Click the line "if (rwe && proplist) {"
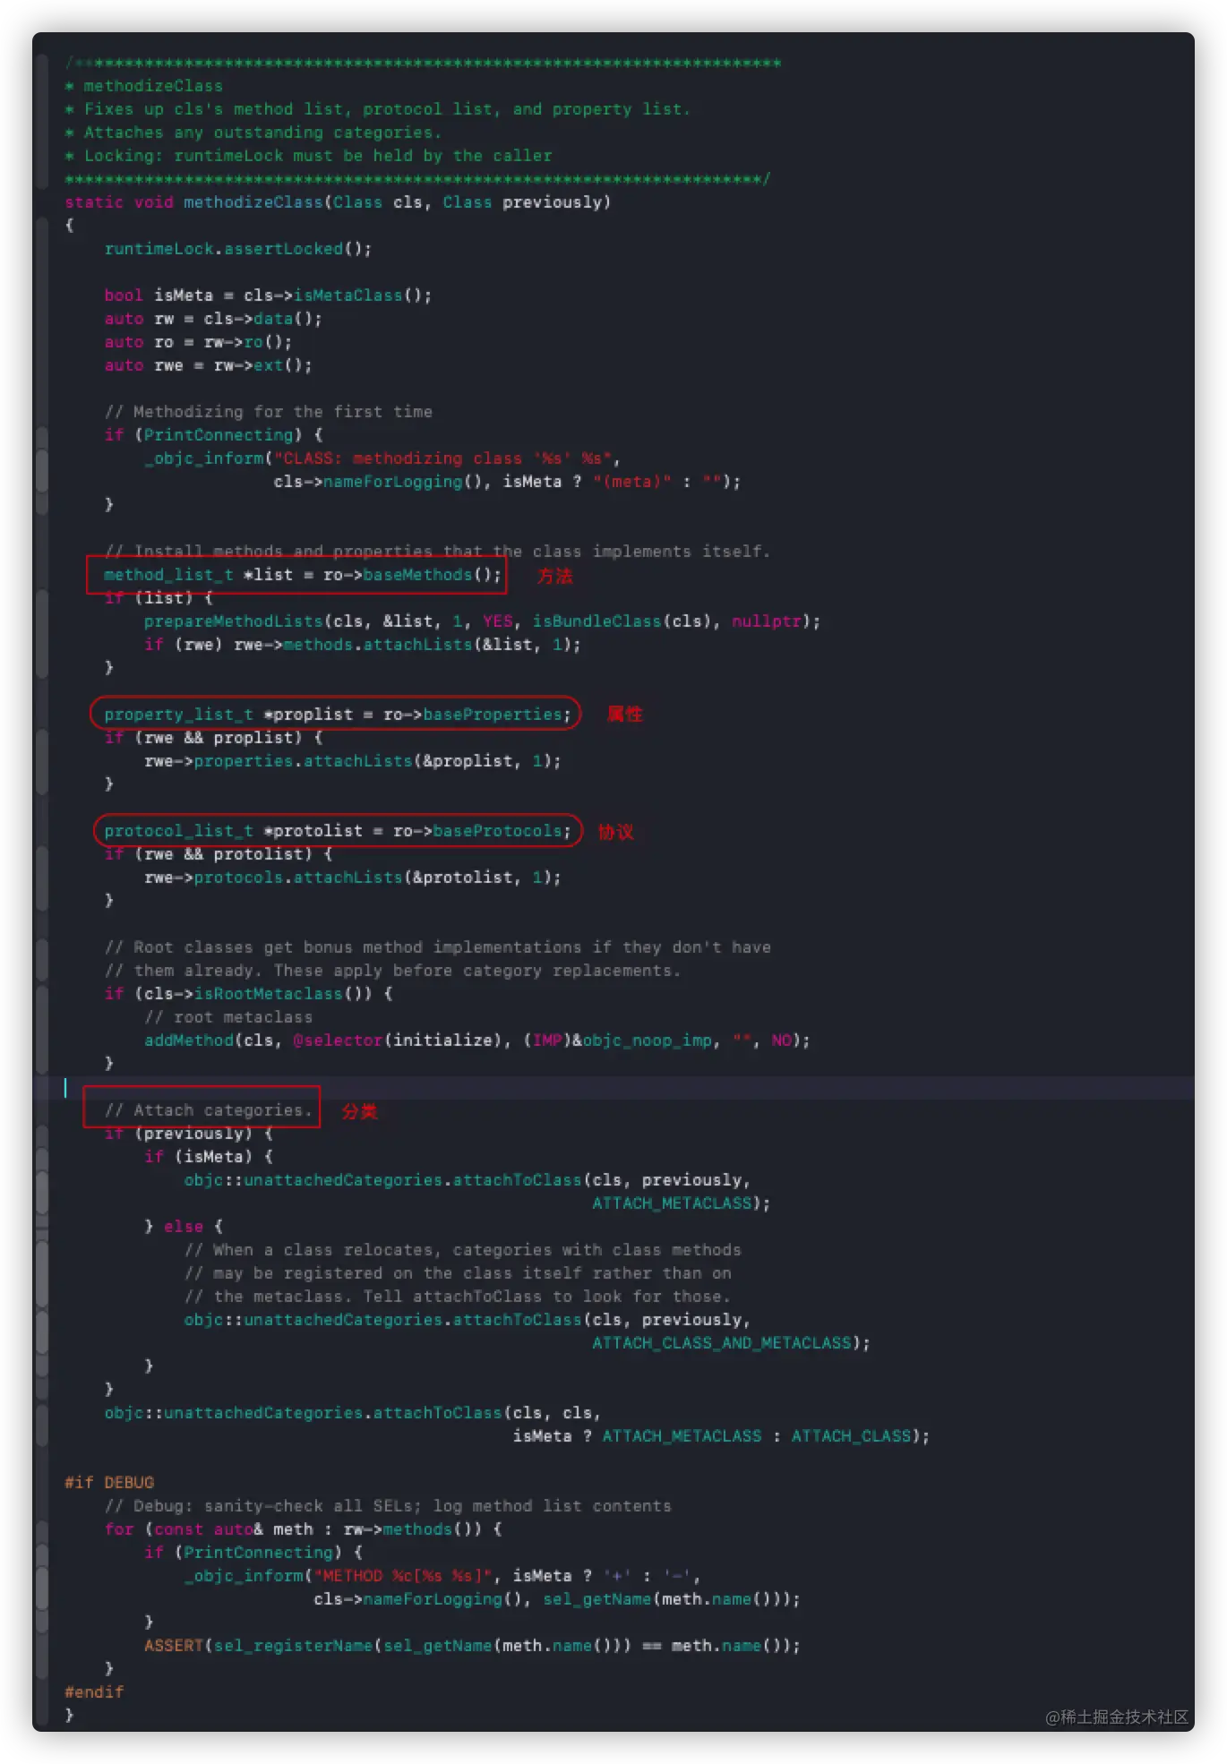 (x=213, y=738)
